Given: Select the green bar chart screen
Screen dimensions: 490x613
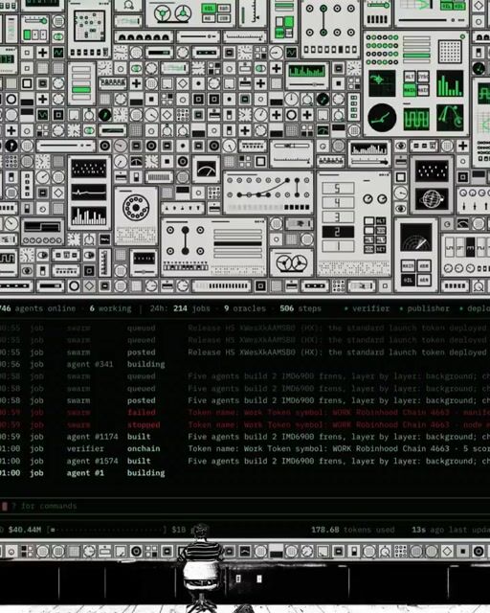Looking at the screenshot, I should point(450,83).
